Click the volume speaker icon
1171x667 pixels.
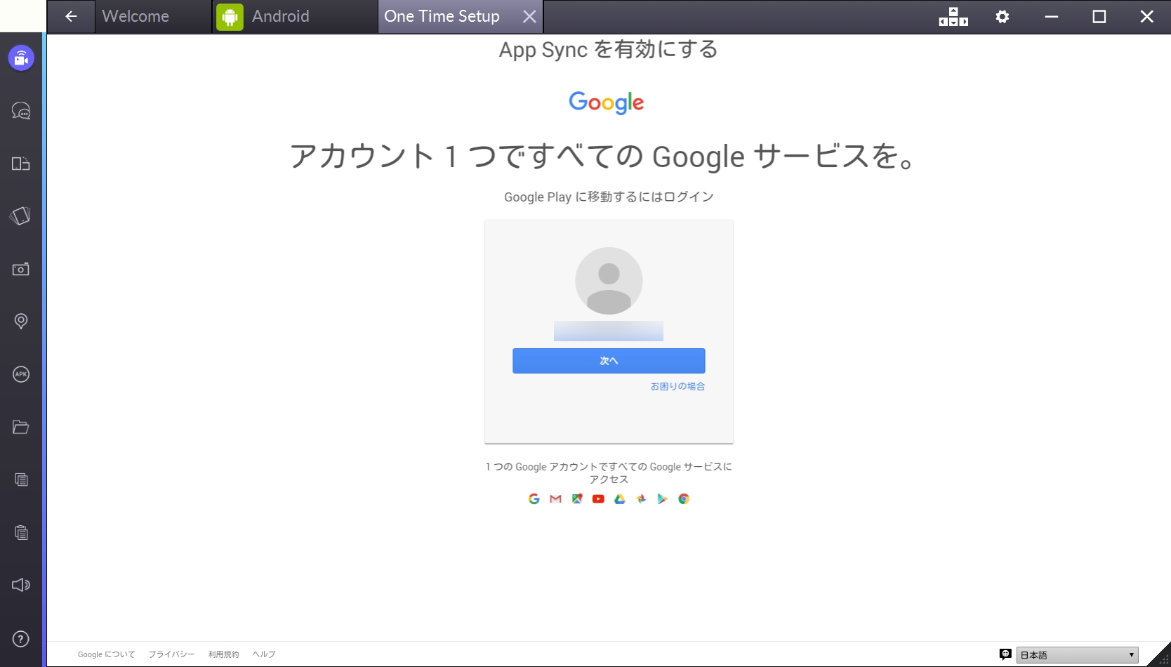pyautogui.click(x=21, y=585)
